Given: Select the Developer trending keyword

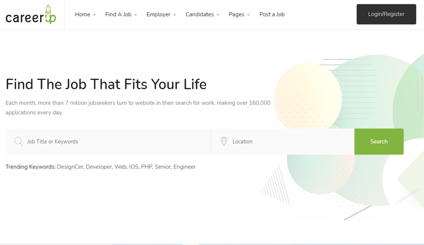Looking at the screenshot, I should pyautogui.click(x=99, y=167).
